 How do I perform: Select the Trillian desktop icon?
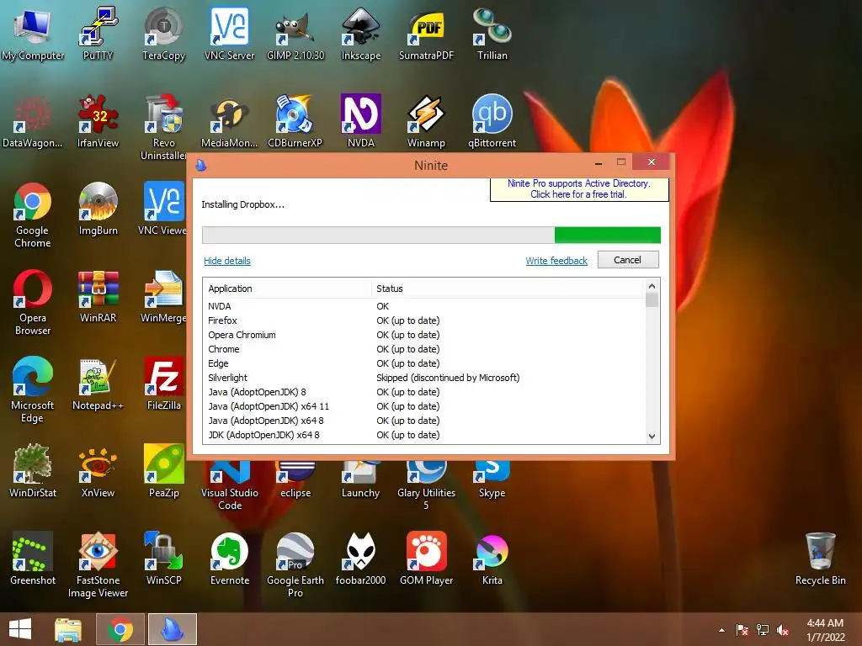point(492,34)
